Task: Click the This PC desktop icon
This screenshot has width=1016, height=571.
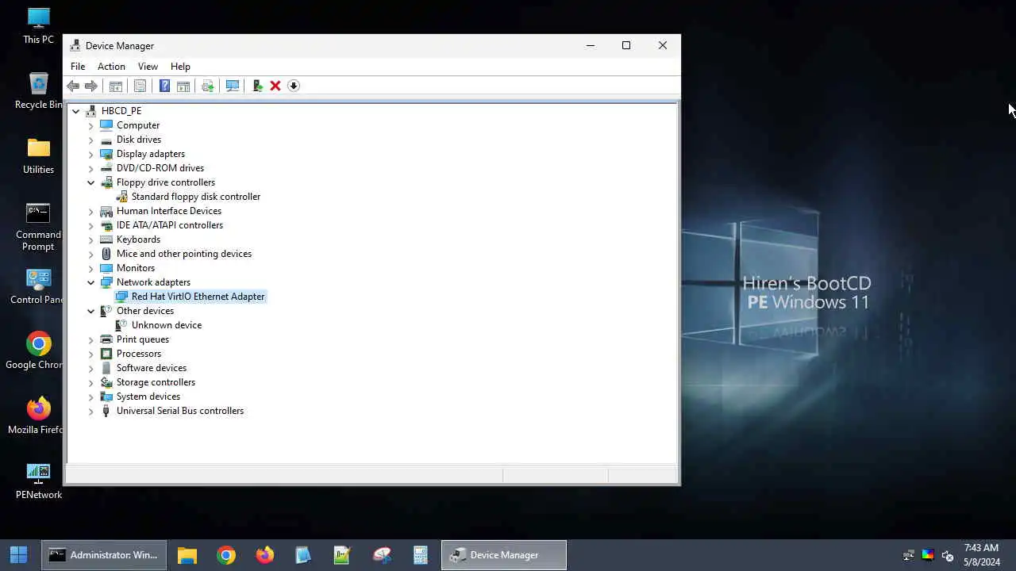Action: pos(38,26)
